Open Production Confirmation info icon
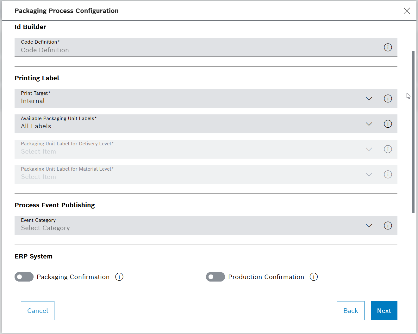Image resolution: width=418 pixels, height=334 pixels. tap(314, 277)
